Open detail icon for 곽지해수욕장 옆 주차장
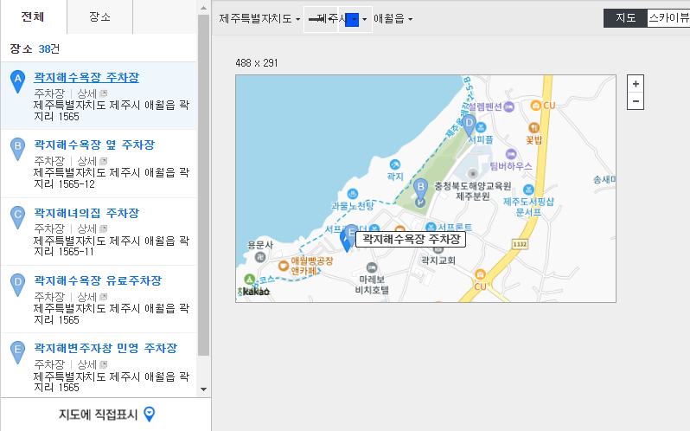This screenshot has width=690, height=431. (104, 161)
